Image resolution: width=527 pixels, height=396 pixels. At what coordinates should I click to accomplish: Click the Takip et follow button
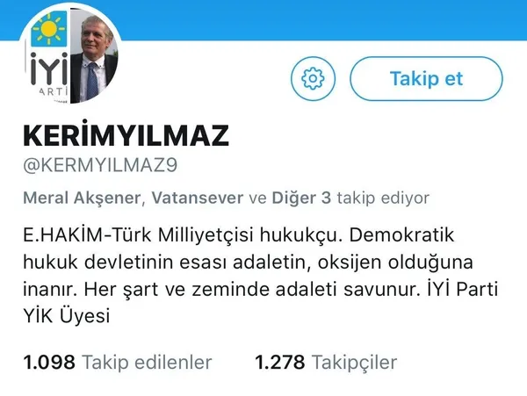[x=426, y=79]
